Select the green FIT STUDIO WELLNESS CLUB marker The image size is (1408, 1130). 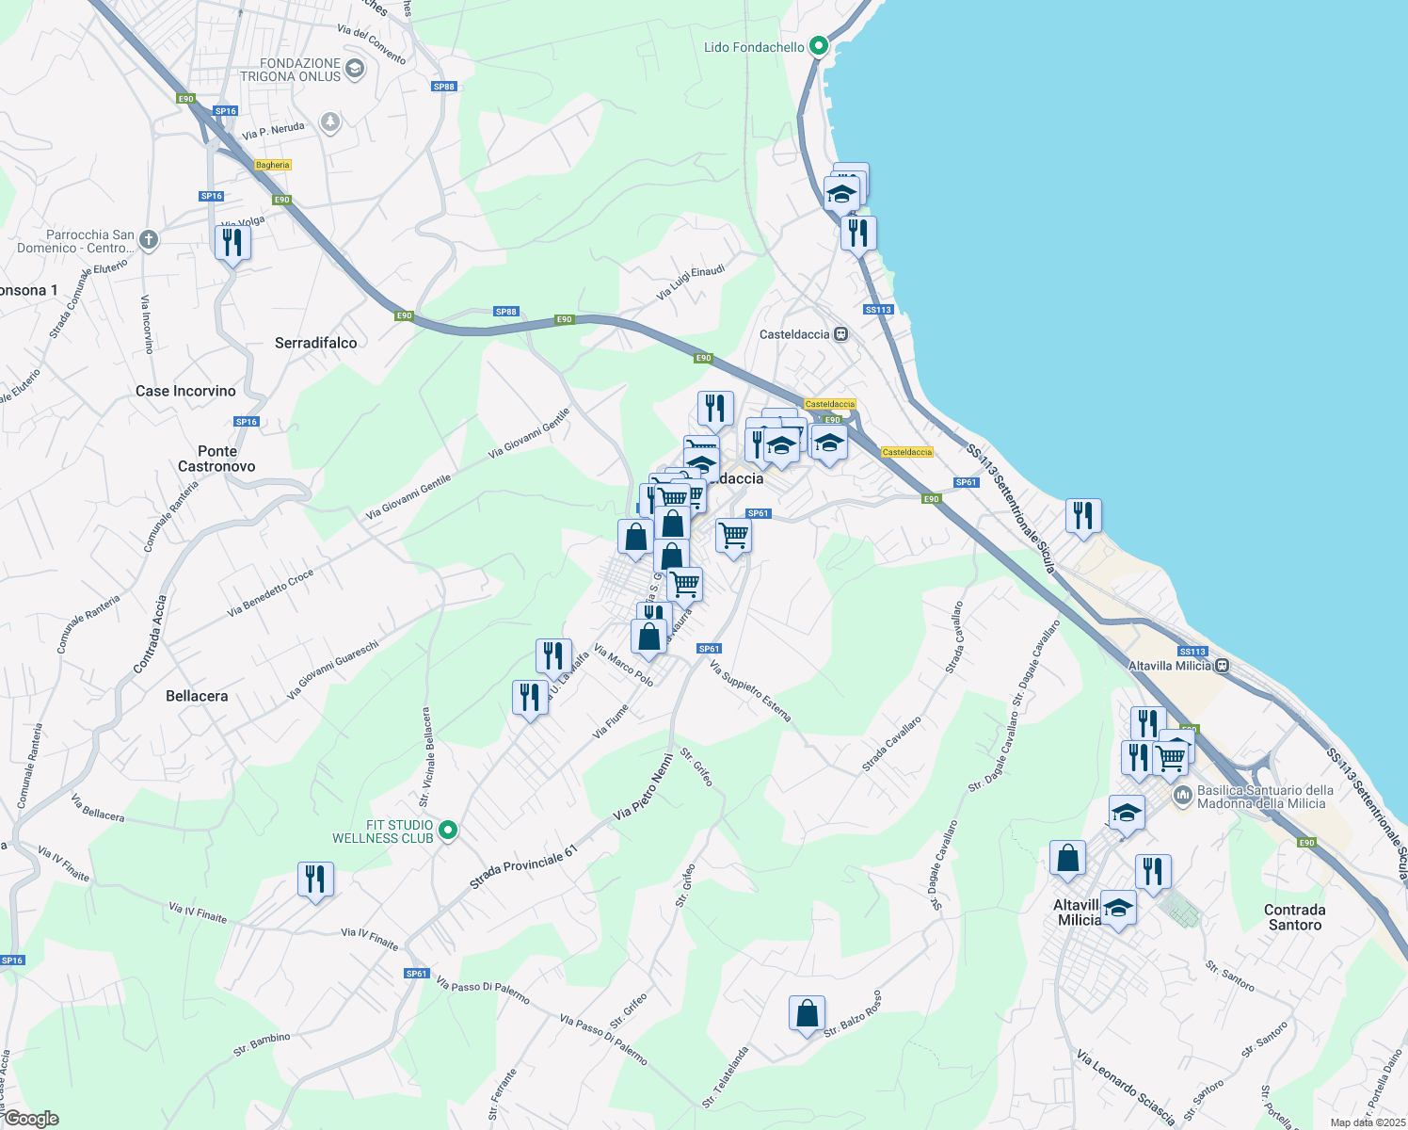(446, 831)
